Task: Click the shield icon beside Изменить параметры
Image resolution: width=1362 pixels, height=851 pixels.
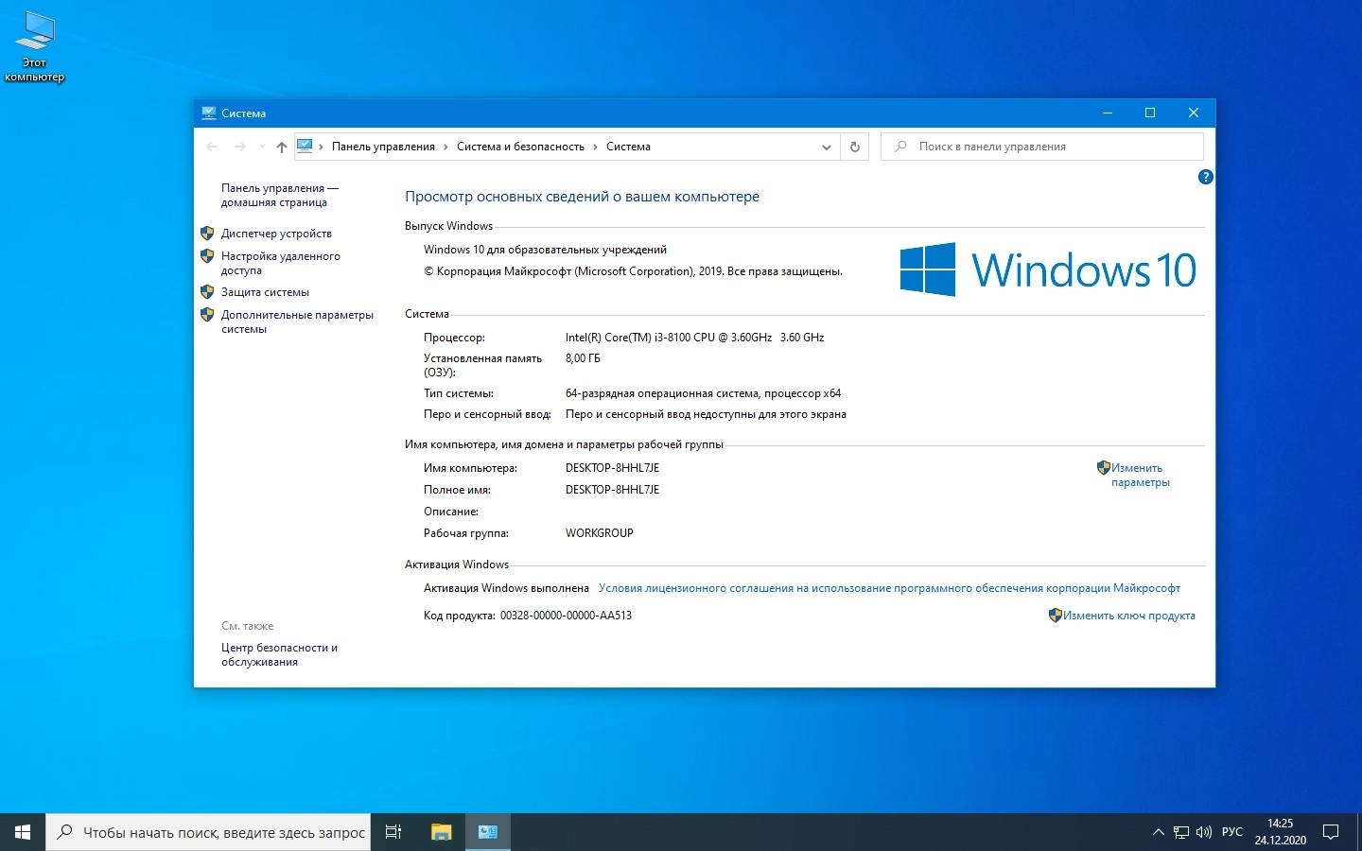Action: pyautogui.click(x=1103, y=467)
